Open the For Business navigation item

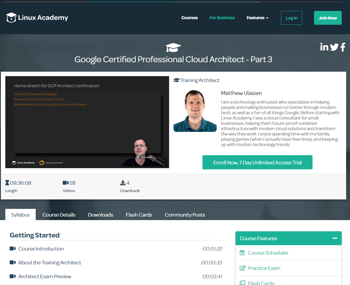pos(222,18)
